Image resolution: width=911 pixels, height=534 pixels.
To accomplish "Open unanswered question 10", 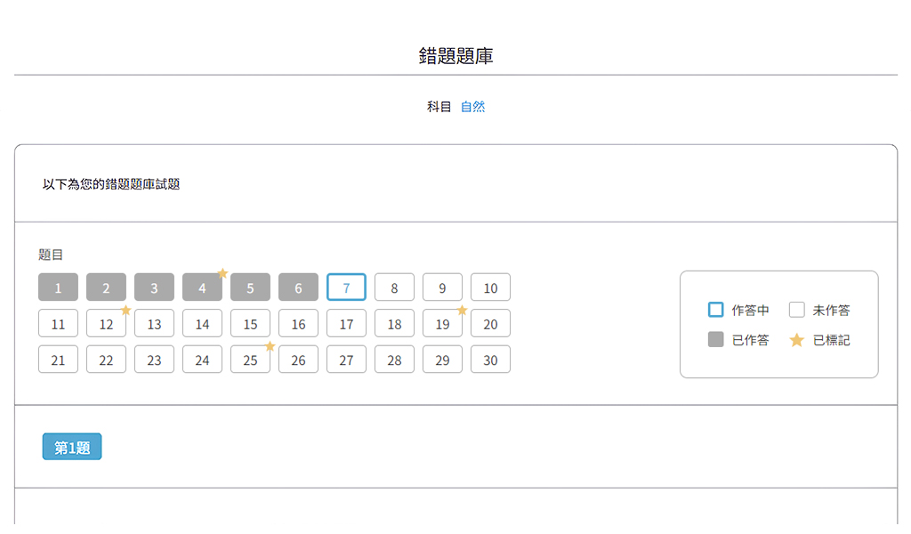I will 490,287.
